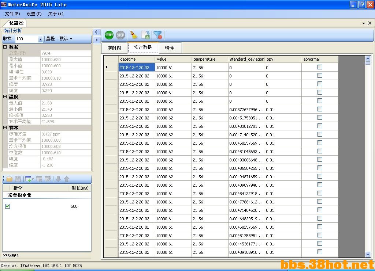Screen dimensions: 375x271
Task: Save the command set with the floppy icon
Action: [x=18, y=179]
